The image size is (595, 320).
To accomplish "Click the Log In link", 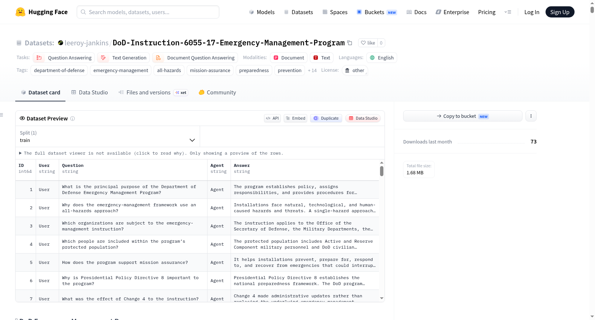I will coord(532,12).
